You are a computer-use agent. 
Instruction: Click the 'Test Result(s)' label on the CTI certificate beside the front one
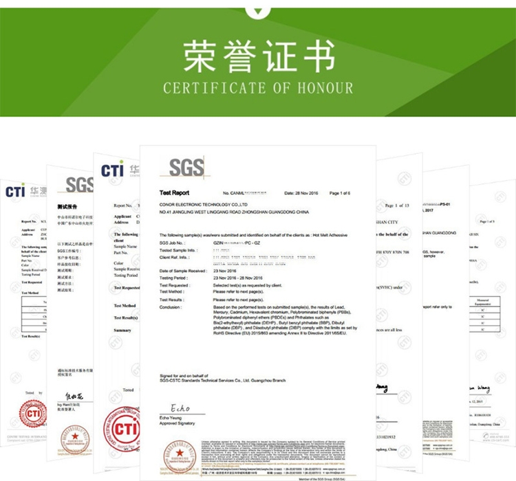[x=126, y=318]
